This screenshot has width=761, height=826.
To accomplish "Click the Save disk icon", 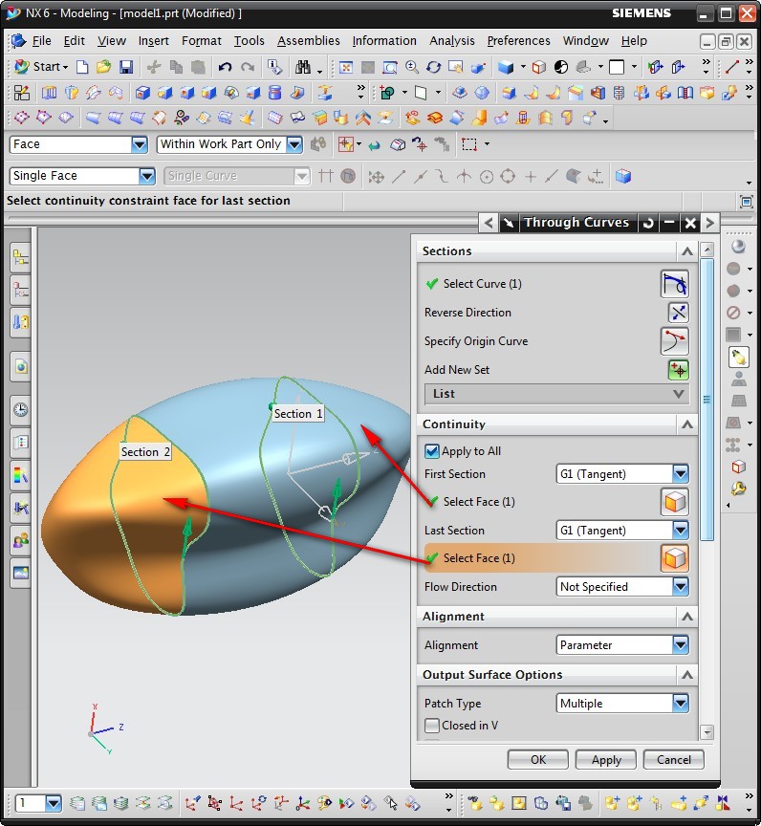I will coord(126,67).
